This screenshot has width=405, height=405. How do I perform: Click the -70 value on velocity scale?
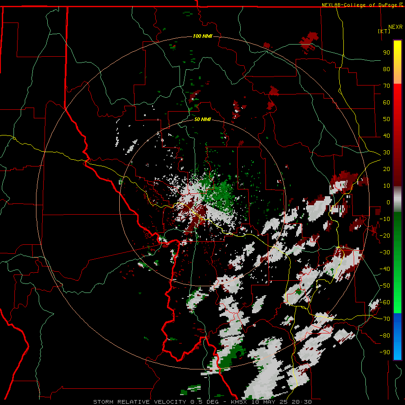pyautogui.click(x=385, y=319)
